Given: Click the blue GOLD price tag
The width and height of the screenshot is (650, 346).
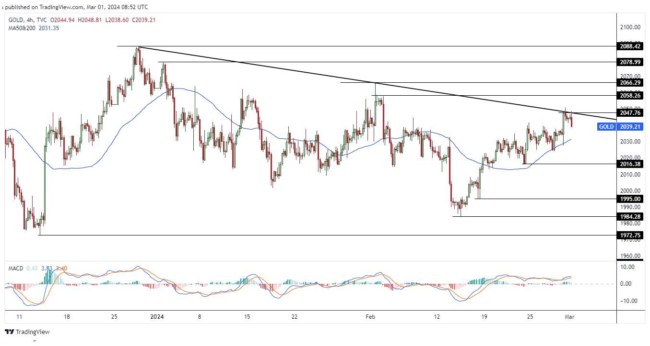Looking at the screenshot, I should [606, 127].
